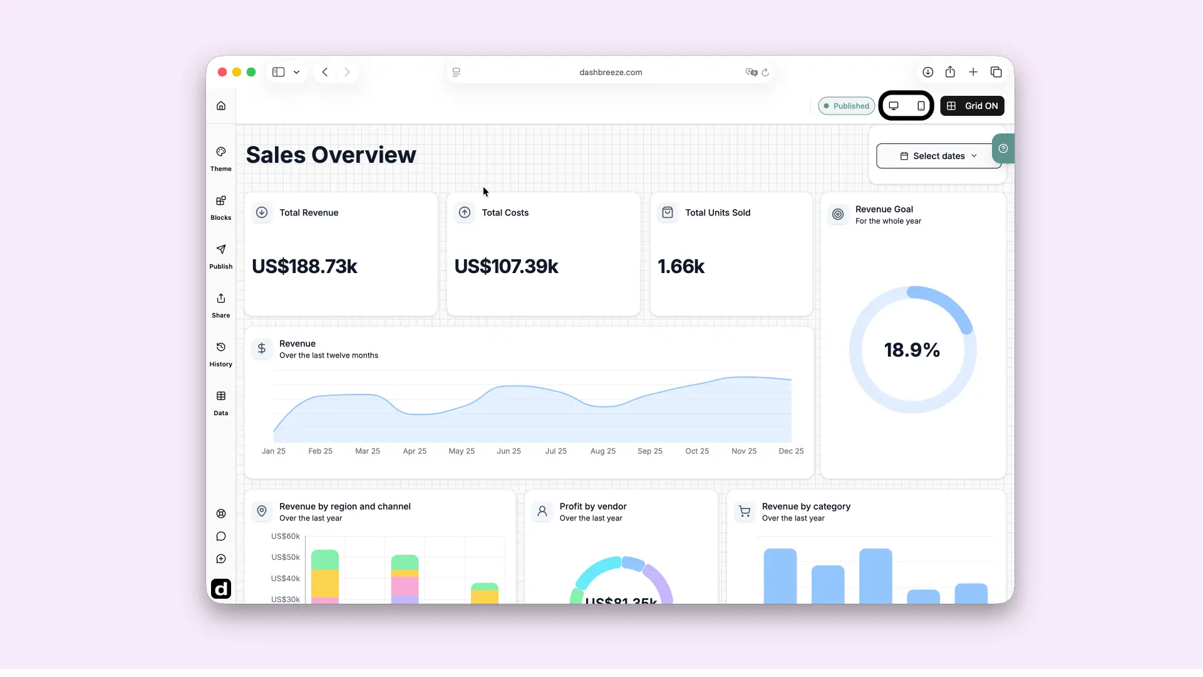
Task: Open a new browser tab with plus
Action: point(973,72)
